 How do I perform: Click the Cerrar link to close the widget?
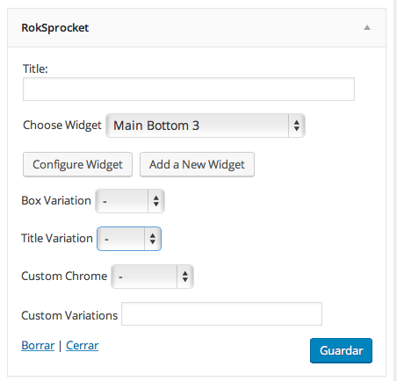pos(83,346)
